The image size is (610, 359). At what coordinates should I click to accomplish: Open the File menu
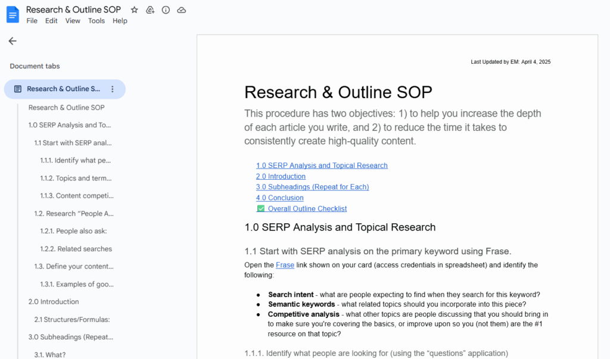point(32,21)
